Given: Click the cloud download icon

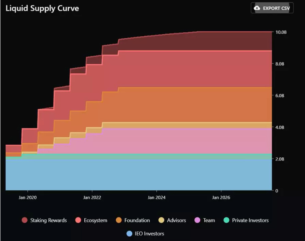Looking at the screenshot, I should 257,8.
